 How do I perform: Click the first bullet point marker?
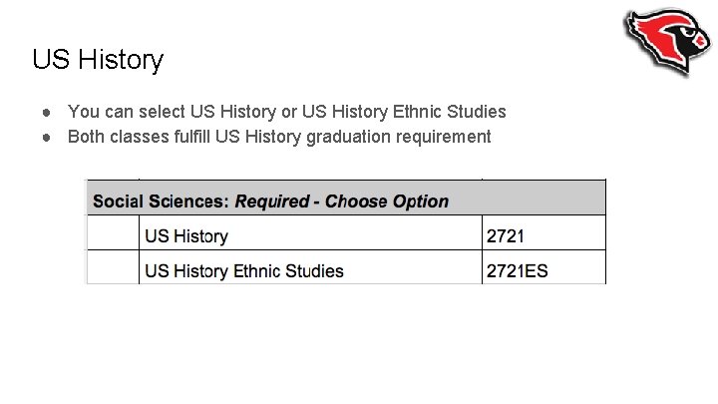tap(46, 112)
